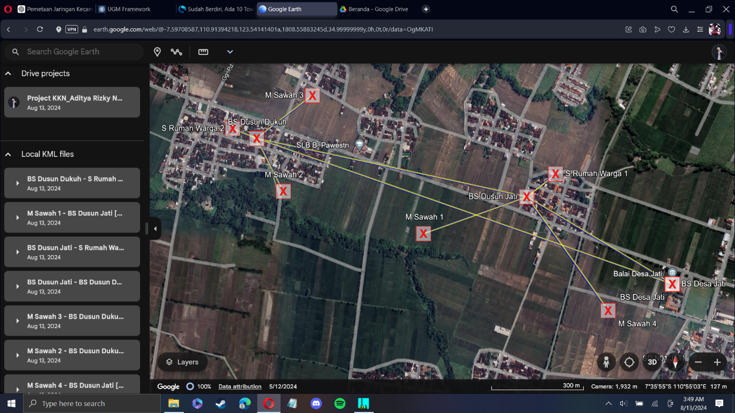Click the imagery date 5/12/2024
The image size is (735, 413).
point(283,386)
